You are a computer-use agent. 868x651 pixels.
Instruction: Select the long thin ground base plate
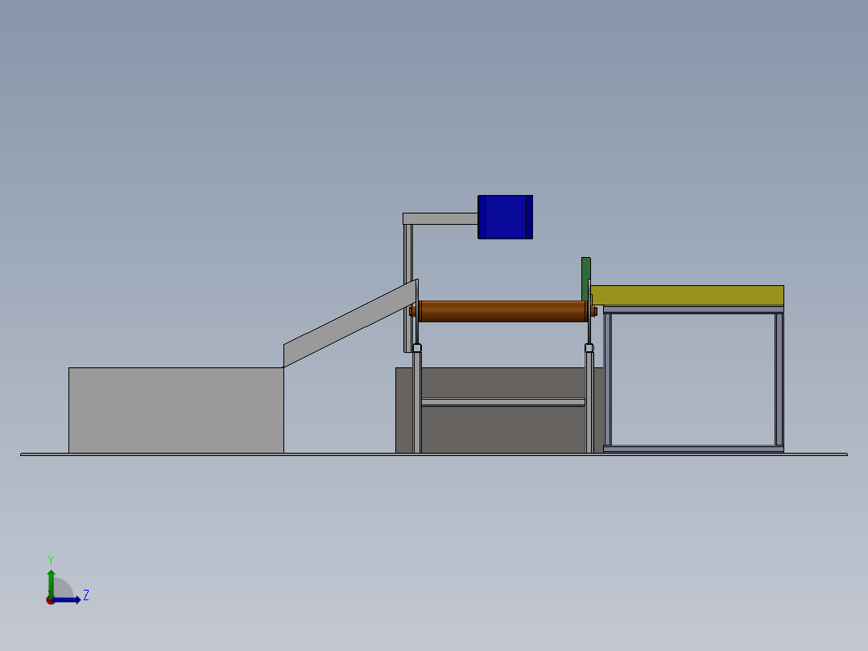pos(434,455)
